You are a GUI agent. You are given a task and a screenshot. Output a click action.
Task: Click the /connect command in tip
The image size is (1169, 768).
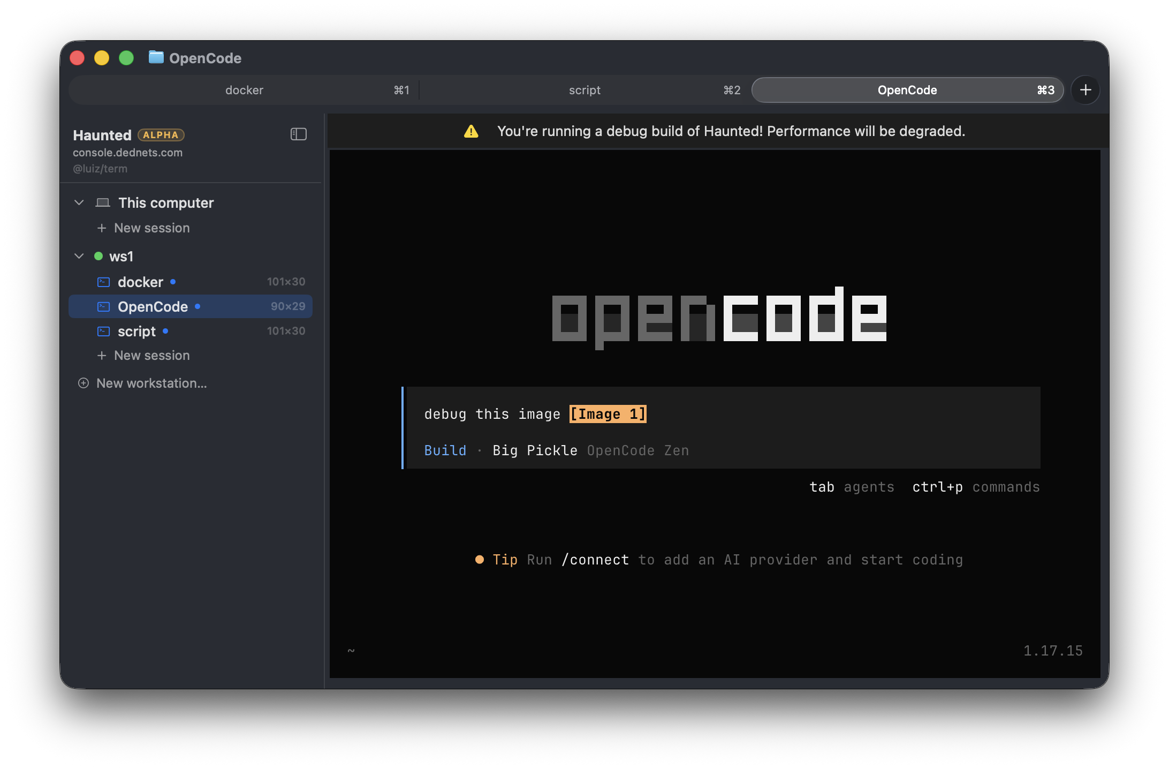[x=595, y=560]
